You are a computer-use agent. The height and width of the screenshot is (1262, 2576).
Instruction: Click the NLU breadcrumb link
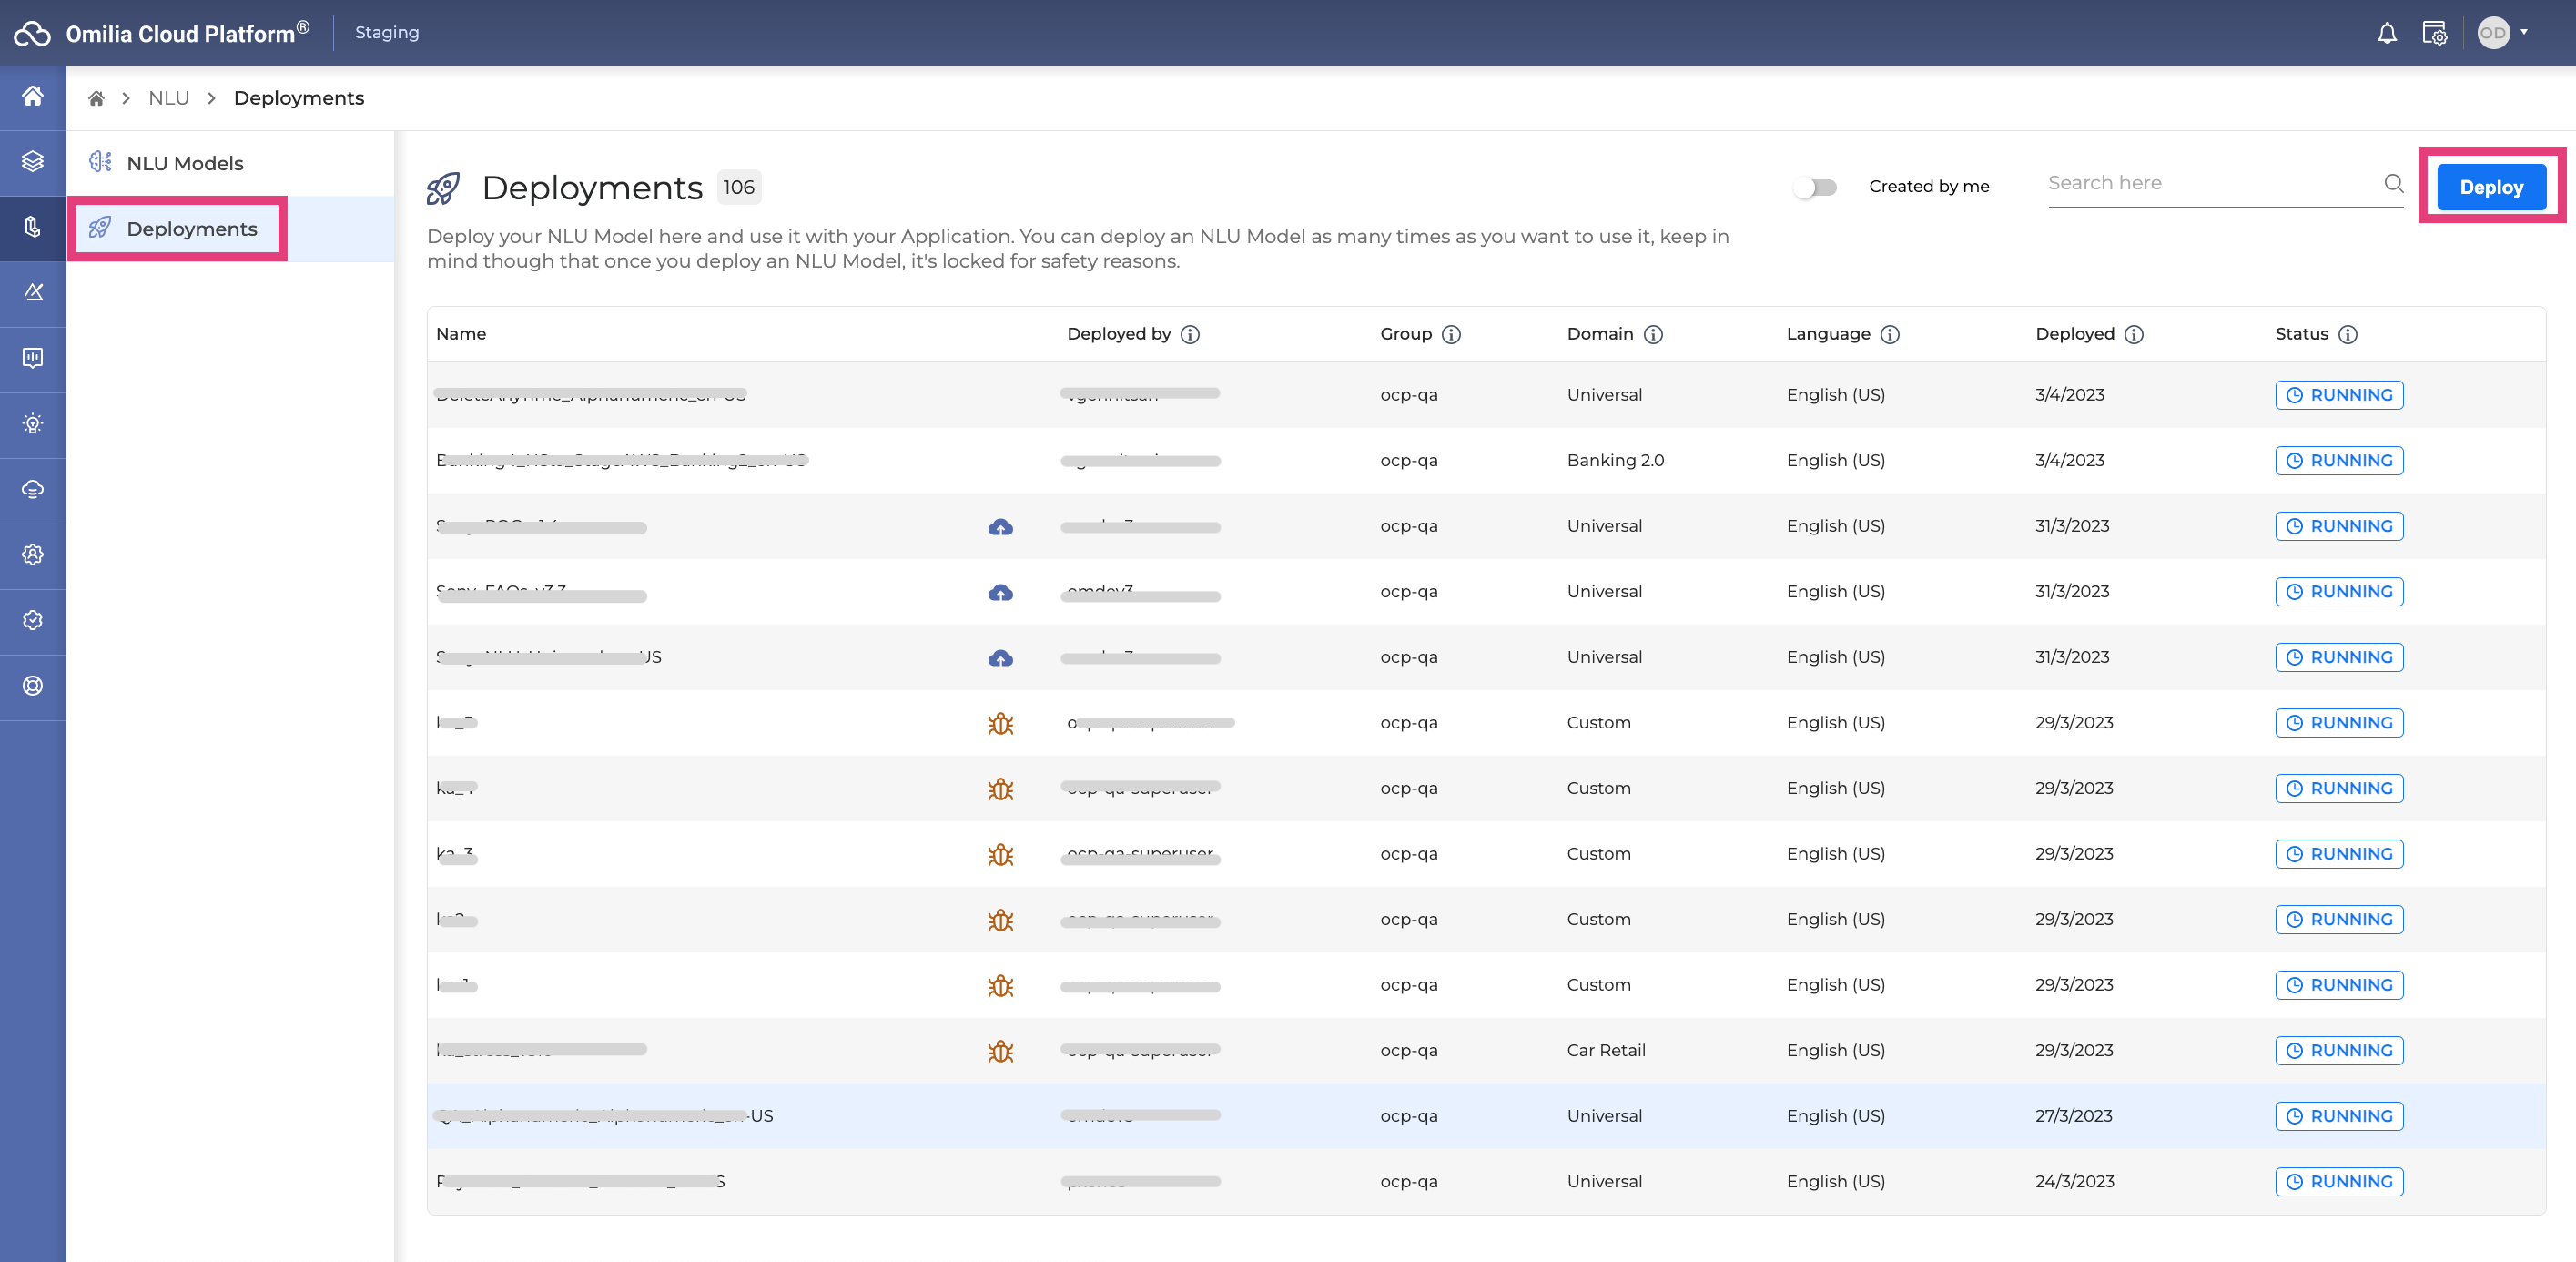(x=168, y=98)
